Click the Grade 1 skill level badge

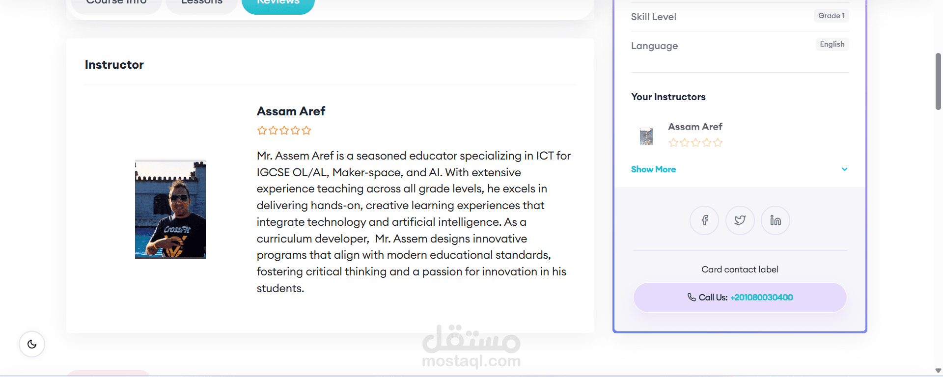tap(831, 16)
